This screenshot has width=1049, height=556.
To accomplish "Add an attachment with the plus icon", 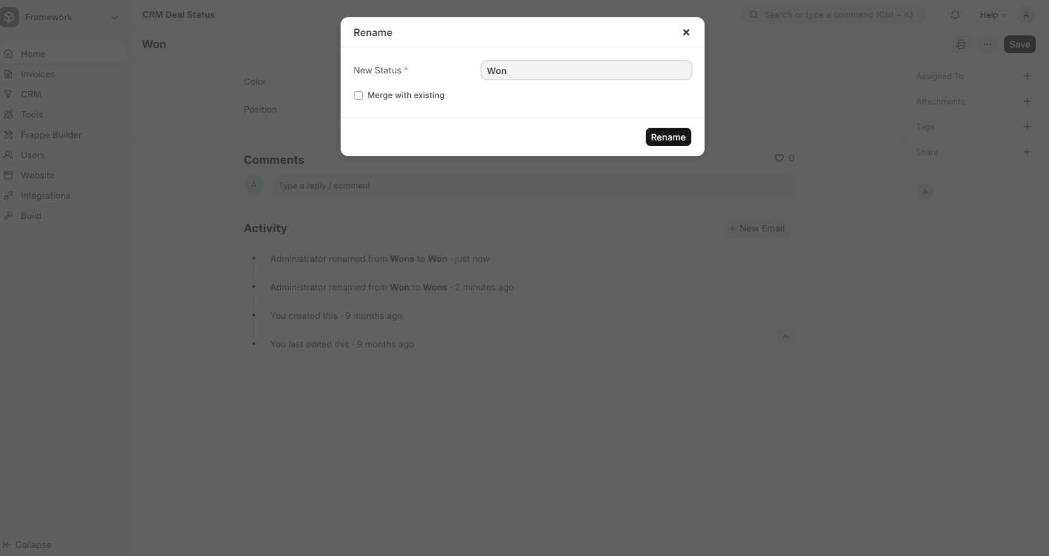I will point(1027,101).
